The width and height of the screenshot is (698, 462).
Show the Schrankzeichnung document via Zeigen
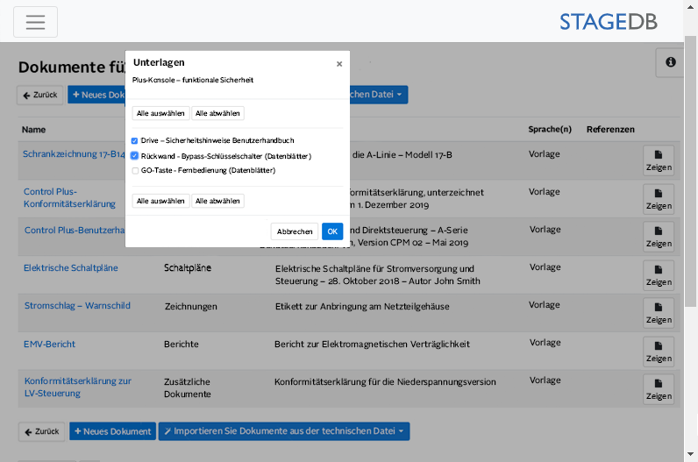point(658,160)
